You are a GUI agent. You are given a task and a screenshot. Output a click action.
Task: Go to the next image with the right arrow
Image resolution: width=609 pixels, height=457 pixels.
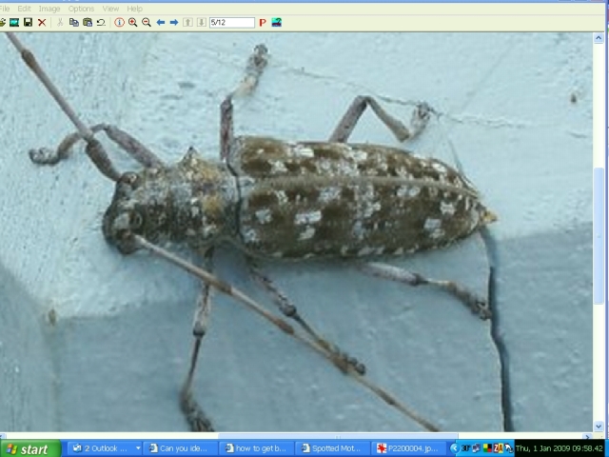[x=174, y=22]
